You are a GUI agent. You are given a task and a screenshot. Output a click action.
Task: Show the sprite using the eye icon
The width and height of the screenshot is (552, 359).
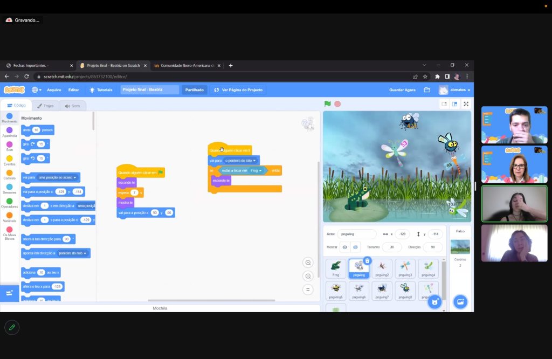point(345,247)
